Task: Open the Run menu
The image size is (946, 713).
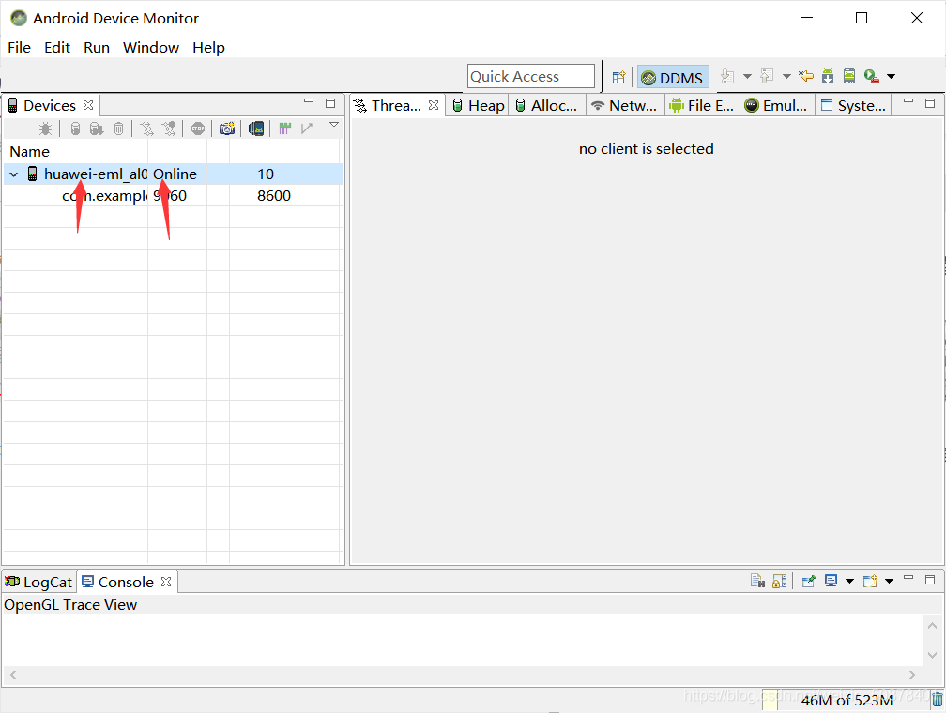Action: [97, 48]
